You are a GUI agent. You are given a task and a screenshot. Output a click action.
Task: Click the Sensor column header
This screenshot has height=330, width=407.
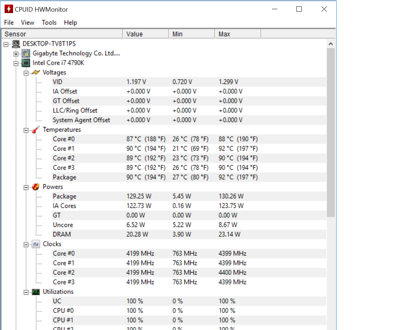click(62, 34)
